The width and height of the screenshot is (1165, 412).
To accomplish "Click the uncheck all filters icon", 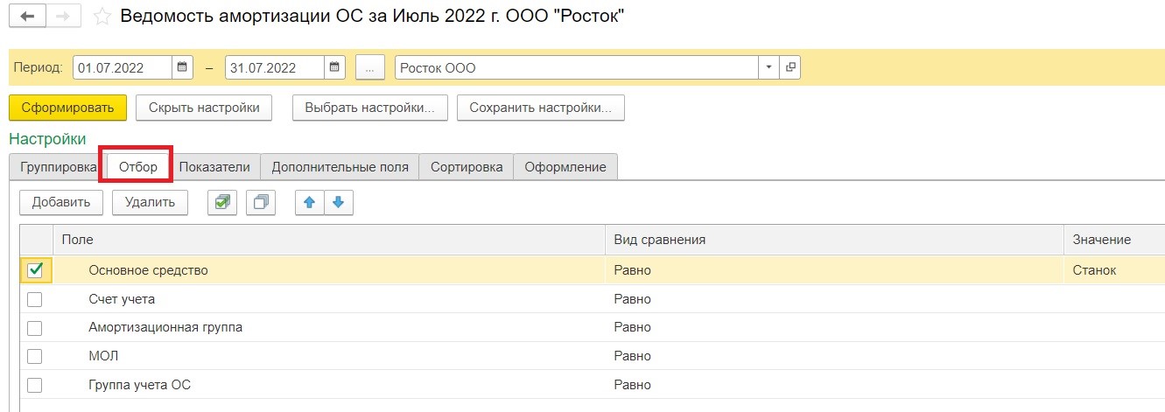I will coord(261,202).
